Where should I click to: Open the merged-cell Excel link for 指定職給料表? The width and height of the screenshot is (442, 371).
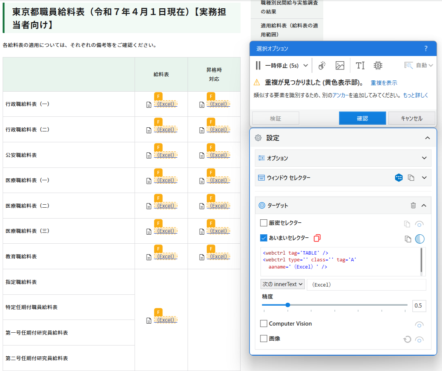(166, 320)
